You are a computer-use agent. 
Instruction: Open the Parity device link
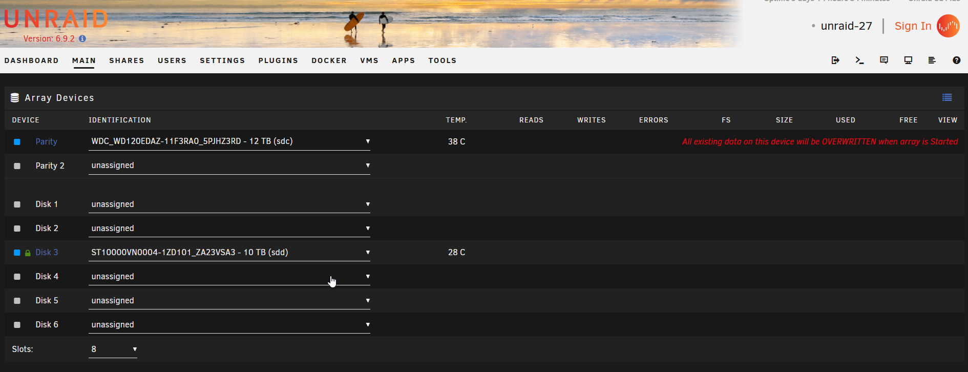pos(46,141)
